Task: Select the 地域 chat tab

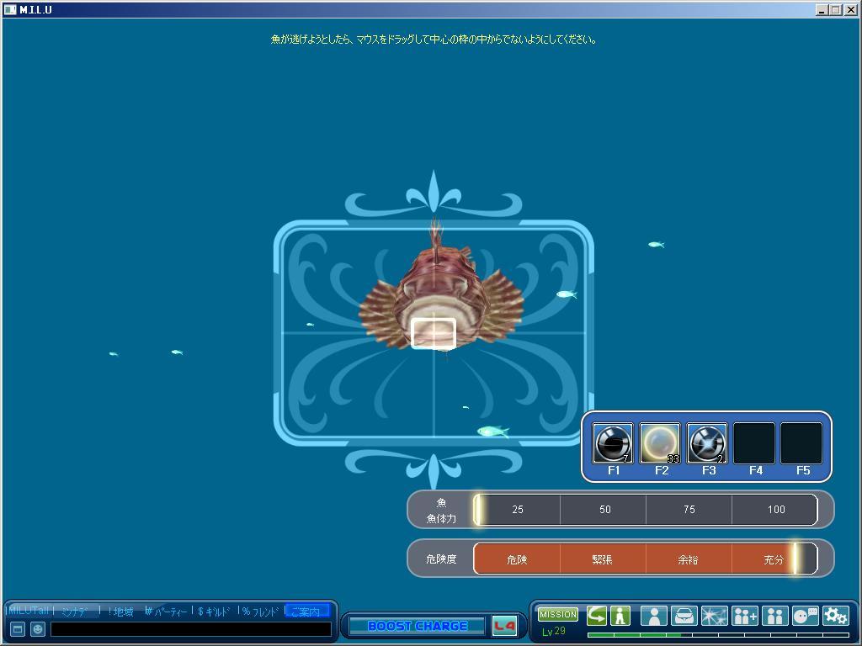Action: (x=123, y=612)
